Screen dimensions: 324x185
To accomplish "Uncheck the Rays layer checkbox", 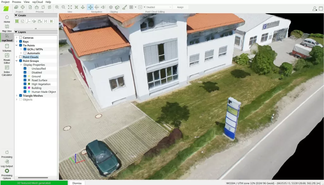I will 21,42.
